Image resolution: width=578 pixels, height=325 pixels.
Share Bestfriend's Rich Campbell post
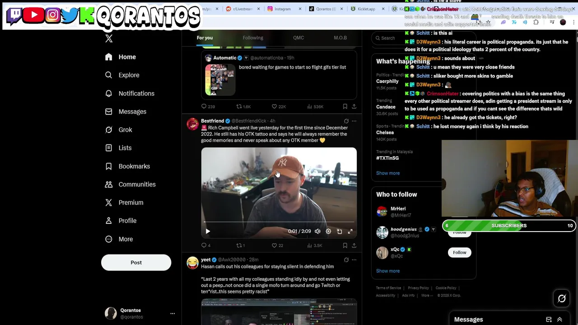(x=354, y=246)
